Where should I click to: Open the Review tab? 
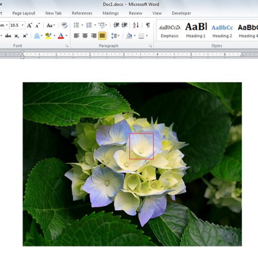[136, 13]
